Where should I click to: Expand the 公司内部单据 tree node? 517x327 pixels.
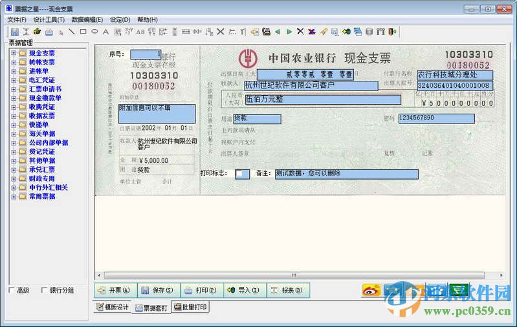[x=14, y=143]
